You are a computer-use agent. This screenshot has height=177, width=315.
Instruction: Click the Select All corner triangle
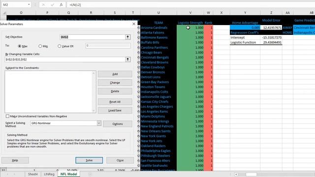pyautogui.click(x=4, y=13)
